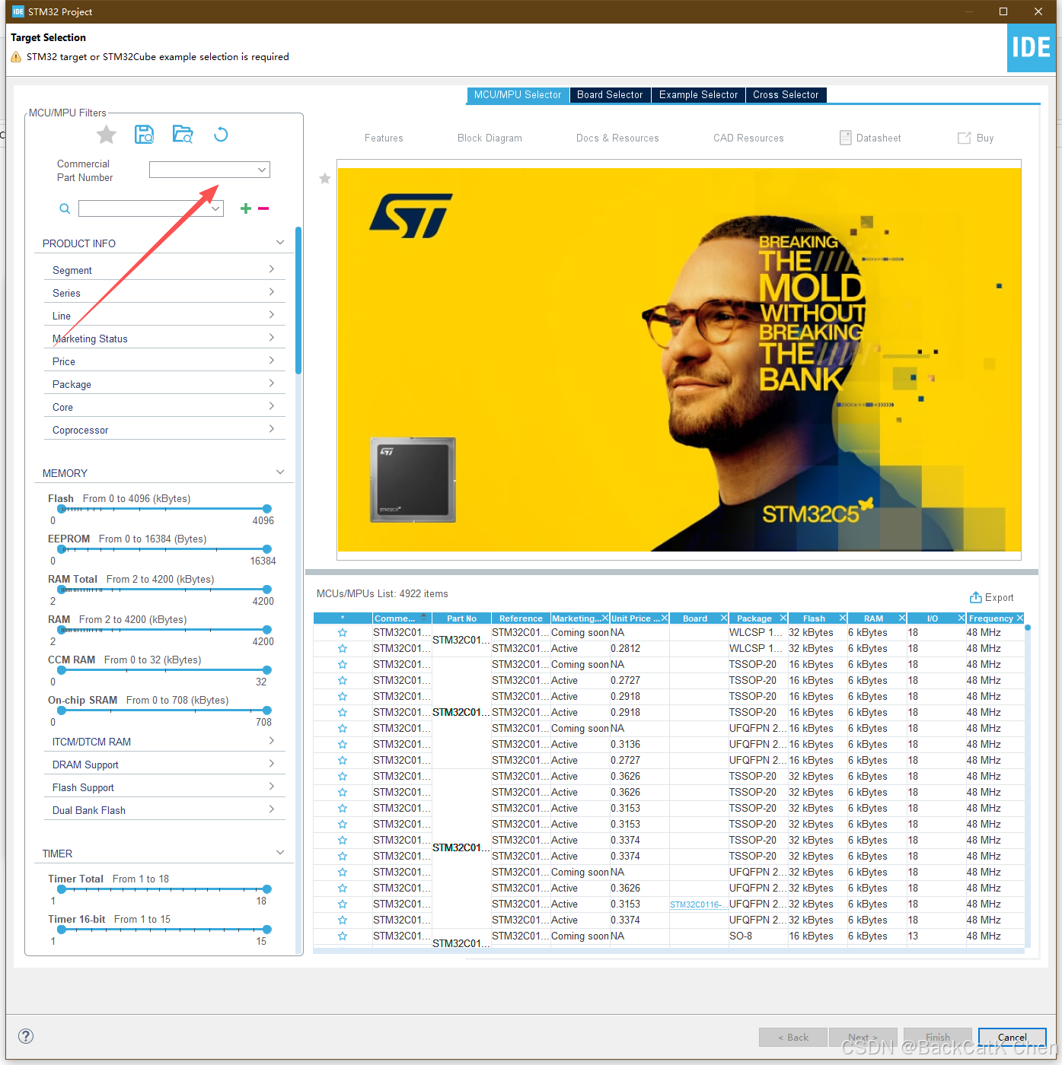Click the filter panel's vertical scrollbar
Screen dimensions: 1062x1065
pyautogui.click(x=298, y=300)
